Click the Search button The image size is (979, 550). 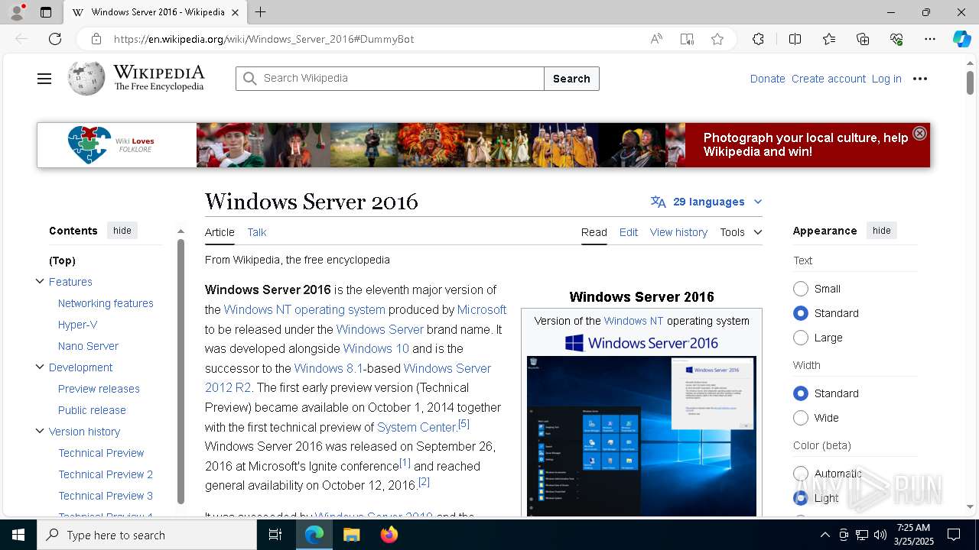click(571, 79)
